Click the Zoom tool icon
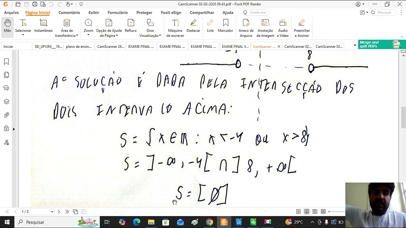The width and height of the screenshot is (406, 228). click(88, 23)
